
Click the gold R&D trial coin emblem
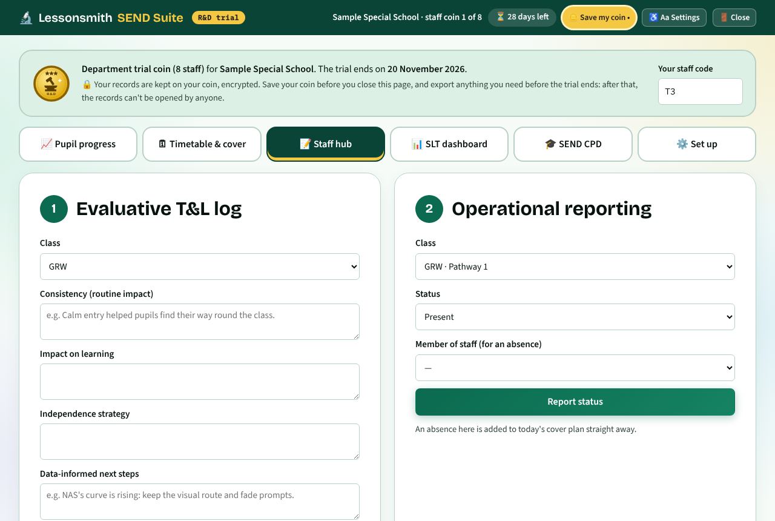pyautogui.click(x=51, y=84)
